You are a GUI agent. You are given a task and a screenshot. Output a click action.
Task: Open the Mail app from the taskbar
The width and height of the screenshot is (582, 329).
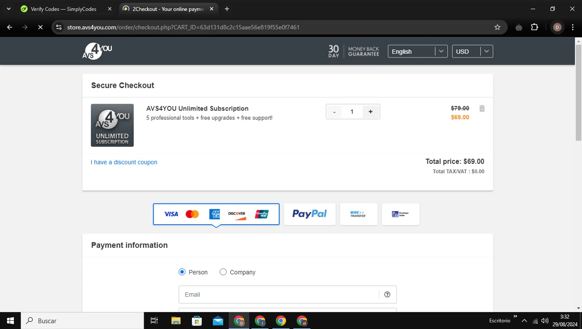[218, 320]
